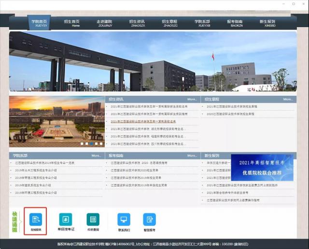Open the 智慧报考 smart application icon

(x=149, y=220)
